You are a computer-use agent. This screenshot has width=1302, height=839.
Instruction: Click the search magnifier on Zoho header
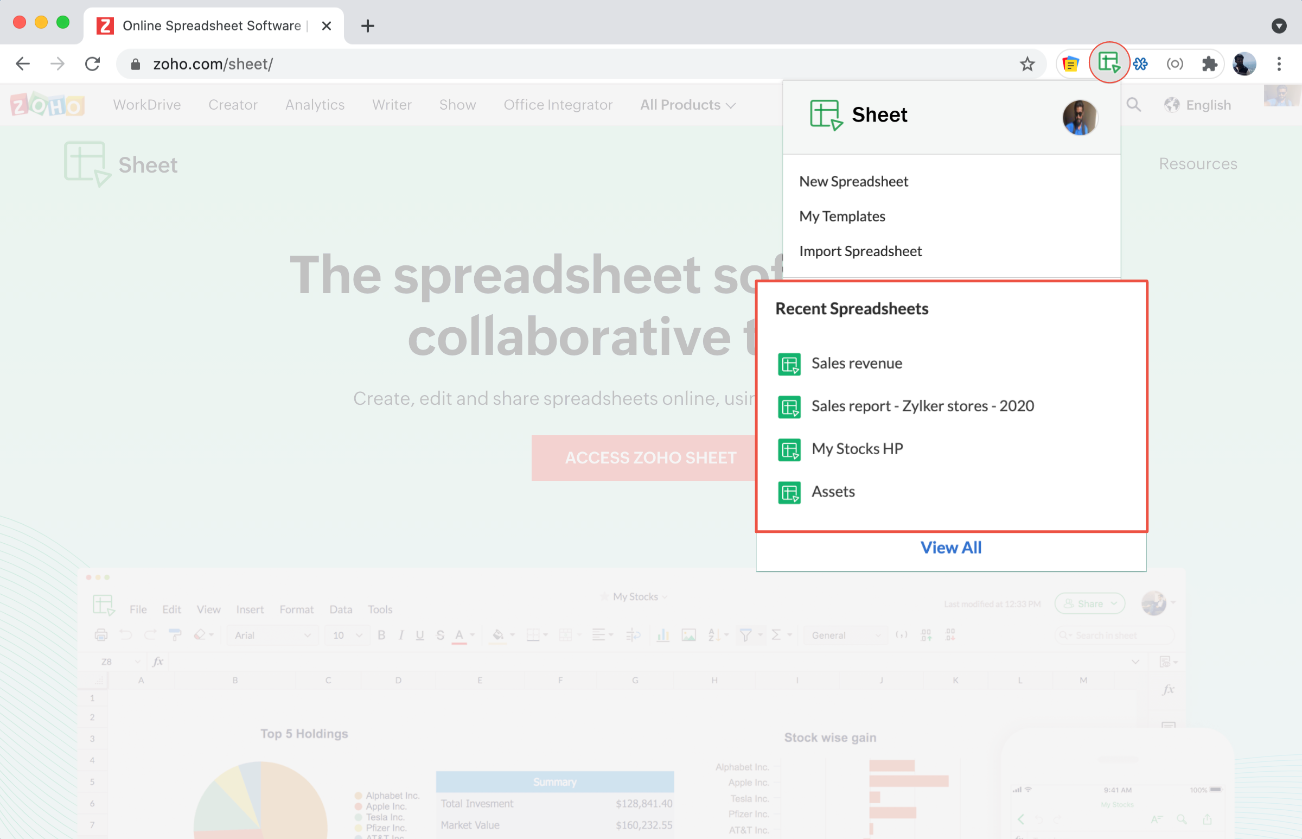pyautogui.click(x=1133, y=105)
